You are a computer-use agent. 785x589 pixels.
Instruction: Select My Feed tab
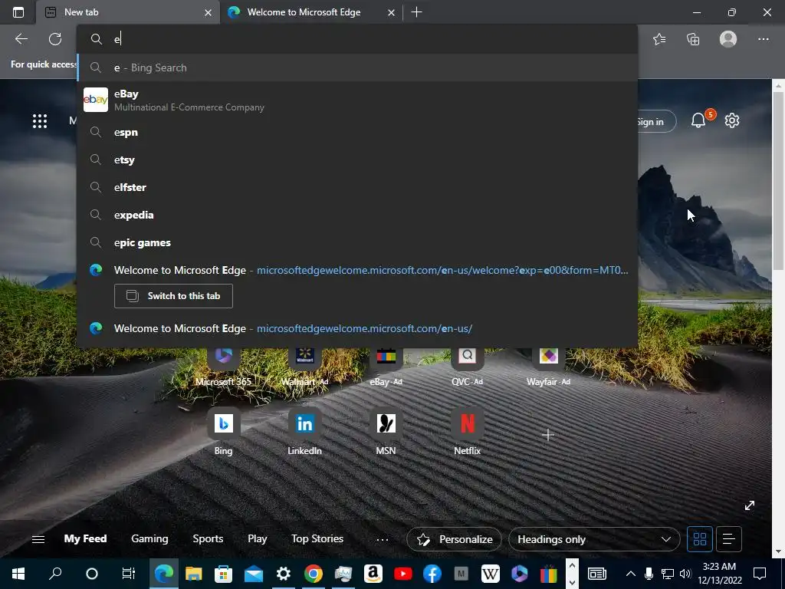coord(85,539)
